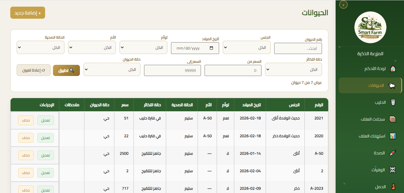Click the sheep icon in sidebar
Image resolution: width=404 pixels, height=193 pixels.
392,86
